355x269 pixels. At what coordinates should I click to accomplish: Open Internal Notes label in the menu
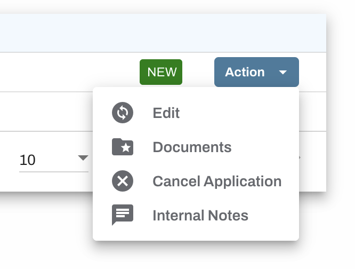200,215
